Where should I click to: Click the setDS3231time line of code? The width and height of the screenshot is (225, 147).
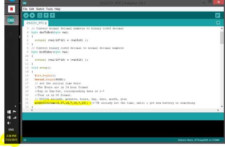[61, 103]
